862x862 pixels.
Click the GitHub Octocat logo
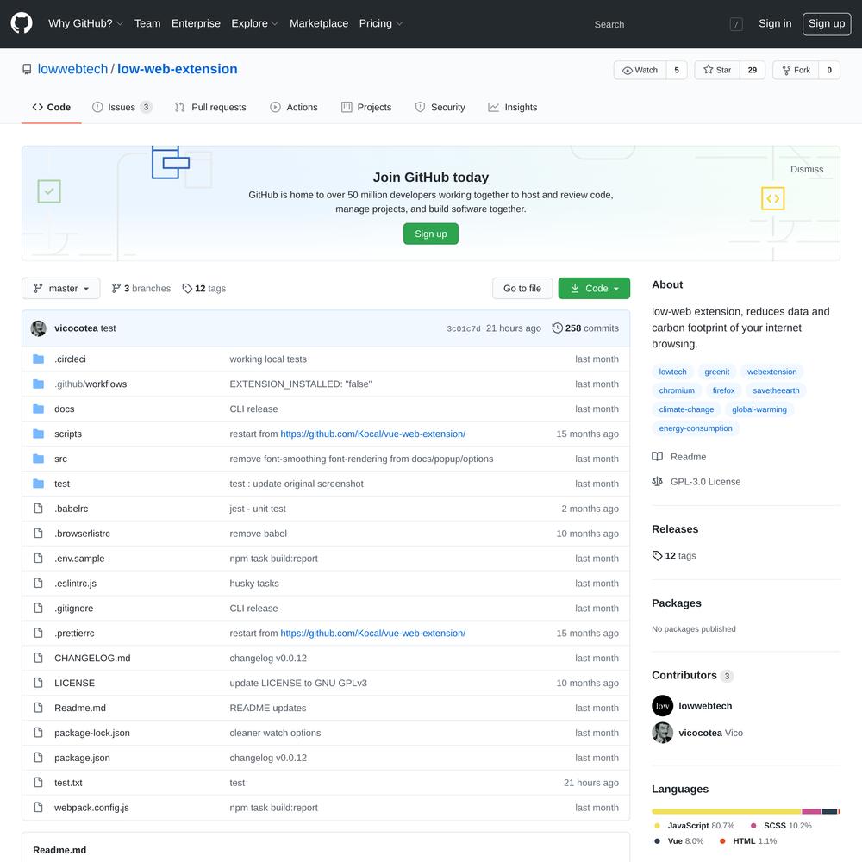pos(22,23)
